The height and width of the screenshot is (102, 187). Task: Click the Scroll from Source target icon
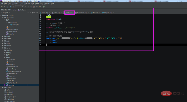(28, 13)
